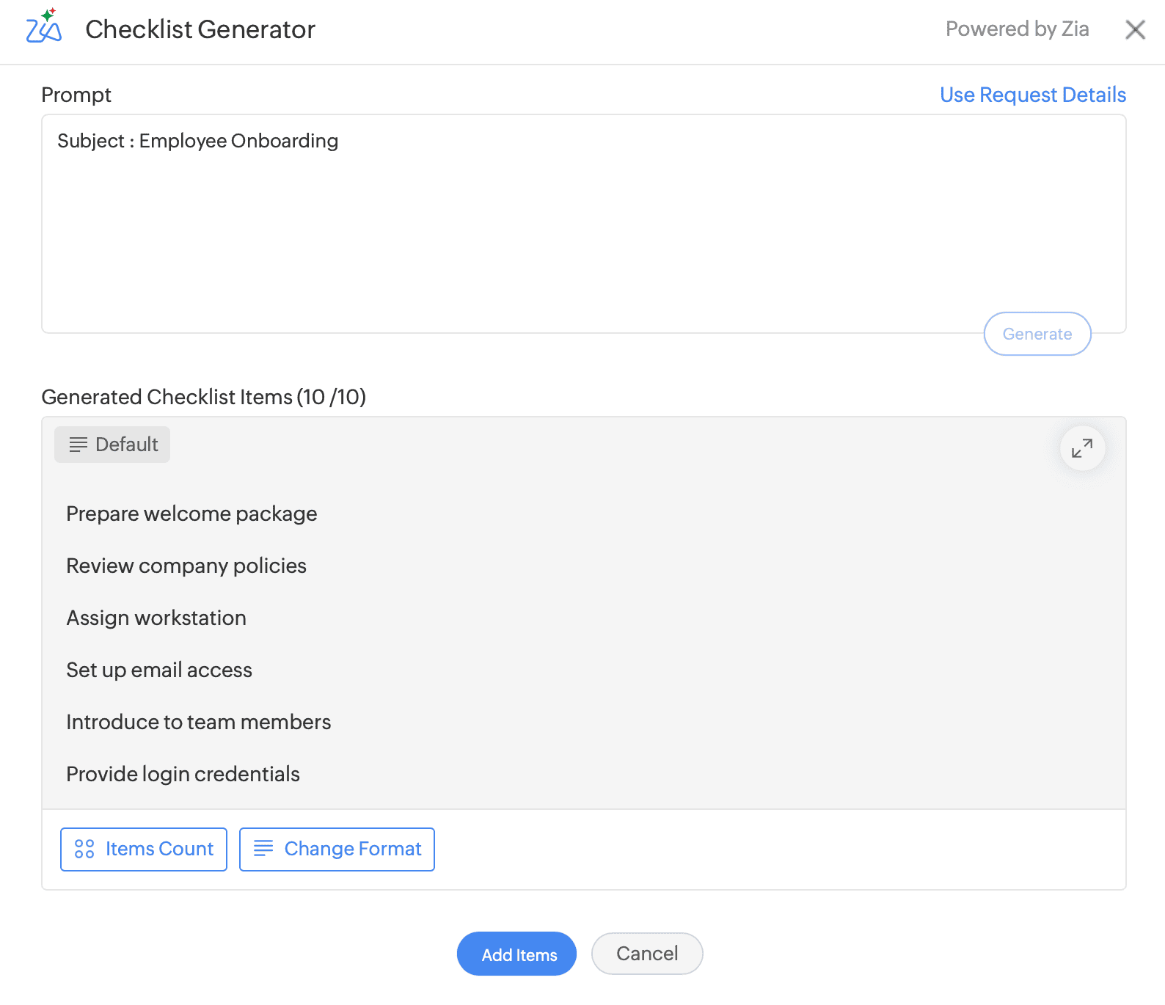This screenshot has width=1165, height=1005.
Task: Click "Set up email access" item
Action: pos(159,670)
